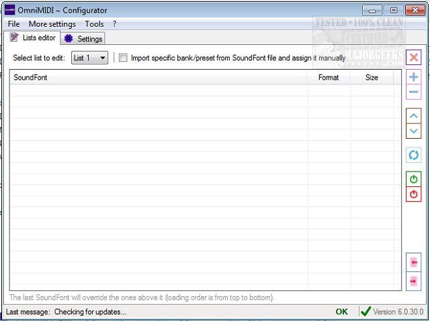Click the pink left-arrow import icon
The height and width of the screenshot is (321, 430).
click(x=414, y=262)
